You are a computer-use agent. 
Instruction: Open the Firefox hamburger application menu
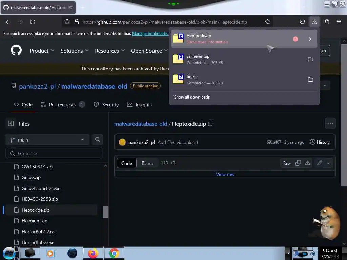[339, 22]
